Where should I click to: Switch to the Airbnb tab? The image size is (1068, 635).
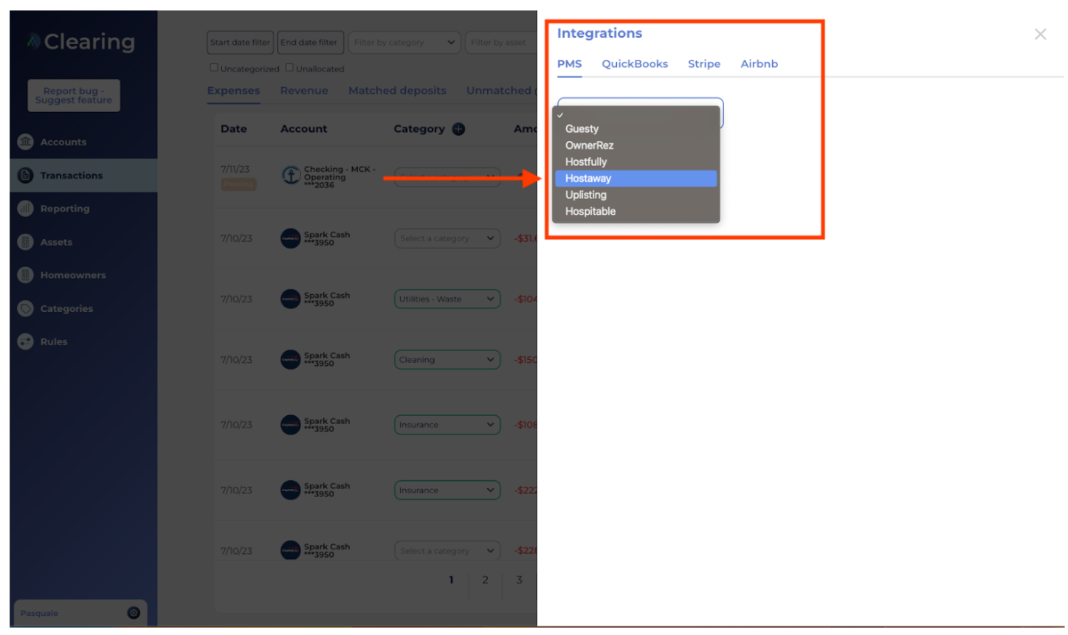[759, 64]
